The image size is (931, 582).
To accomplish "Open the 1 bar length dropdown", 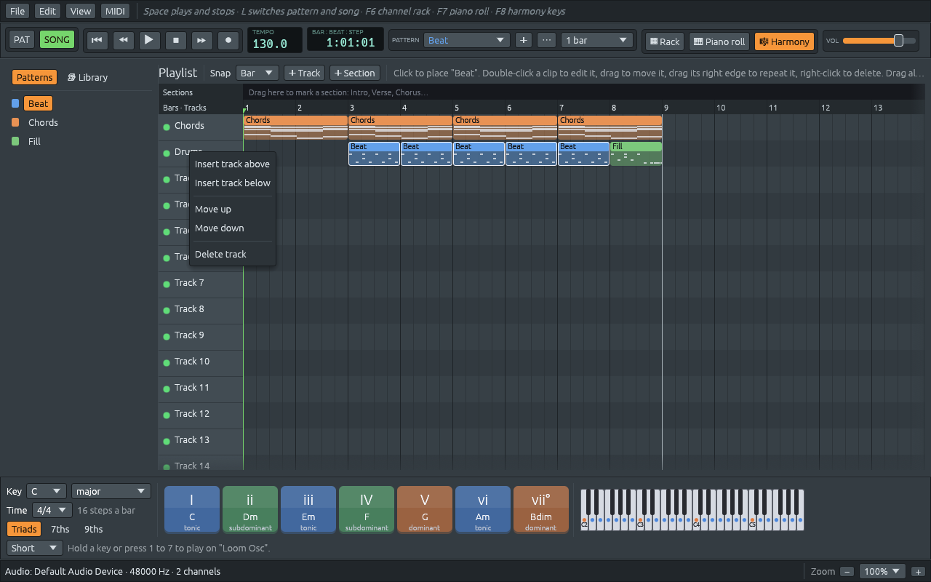I will (x=596, y=40).
